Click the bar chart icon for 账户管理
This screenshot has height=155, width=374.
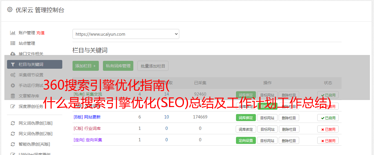(x=13, y=33)
